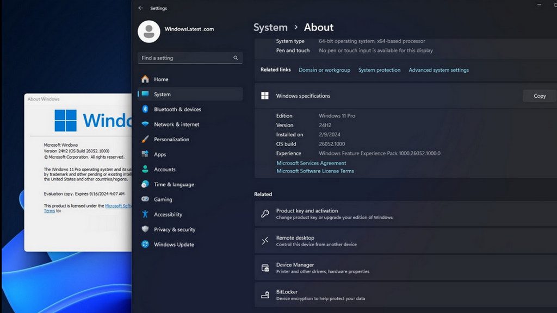Open Accounts settings
This screenshot has height=313, width=557.
190,170
